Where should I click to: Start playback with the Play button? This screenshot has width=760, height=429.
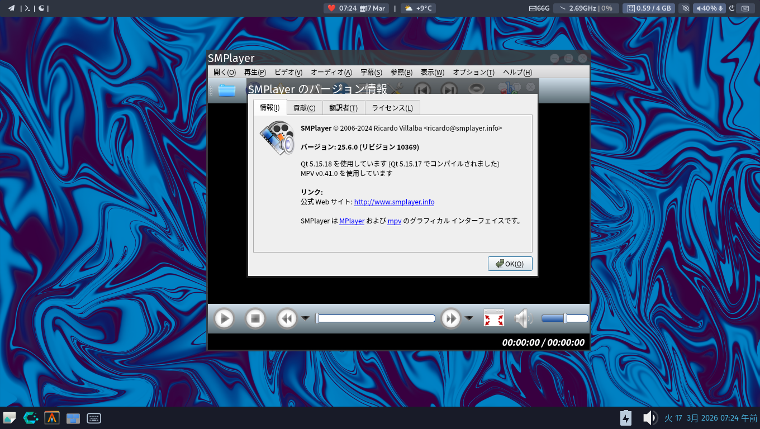point(224,318)
